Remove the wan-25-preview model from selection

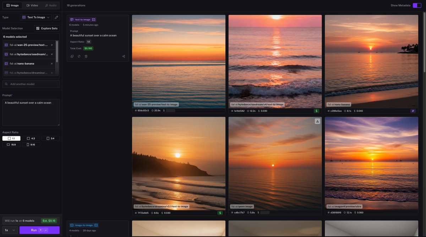(x=52, y=45)
